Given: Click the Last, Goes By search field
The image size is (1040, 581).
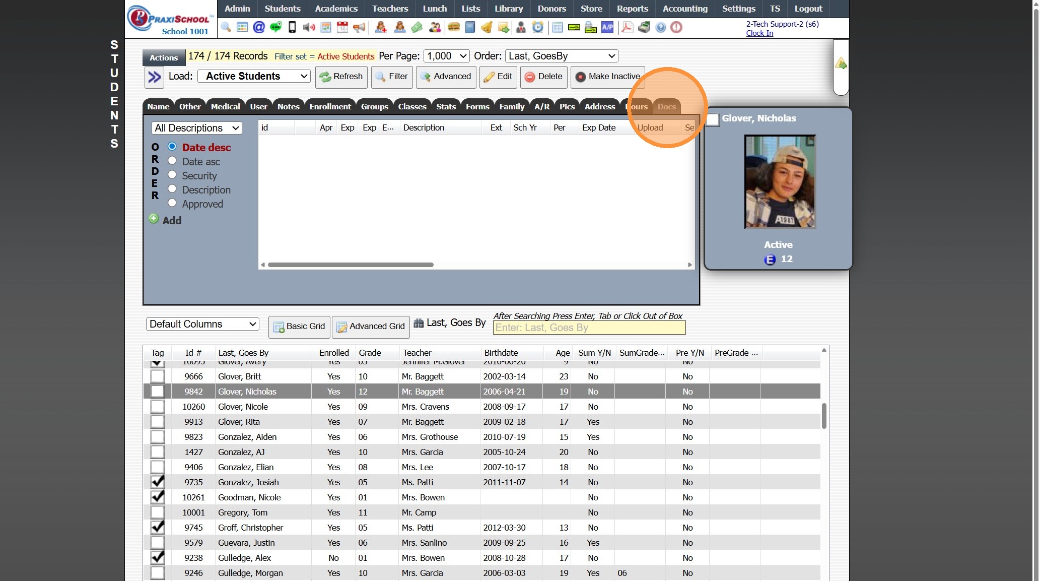Looking at the screenshot, I should [x=589, y=328].
